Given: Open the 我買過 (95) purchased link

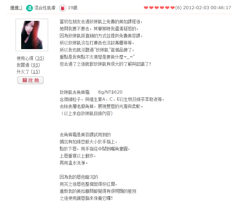Looking at the screenshot, I should tap(28, 65).
